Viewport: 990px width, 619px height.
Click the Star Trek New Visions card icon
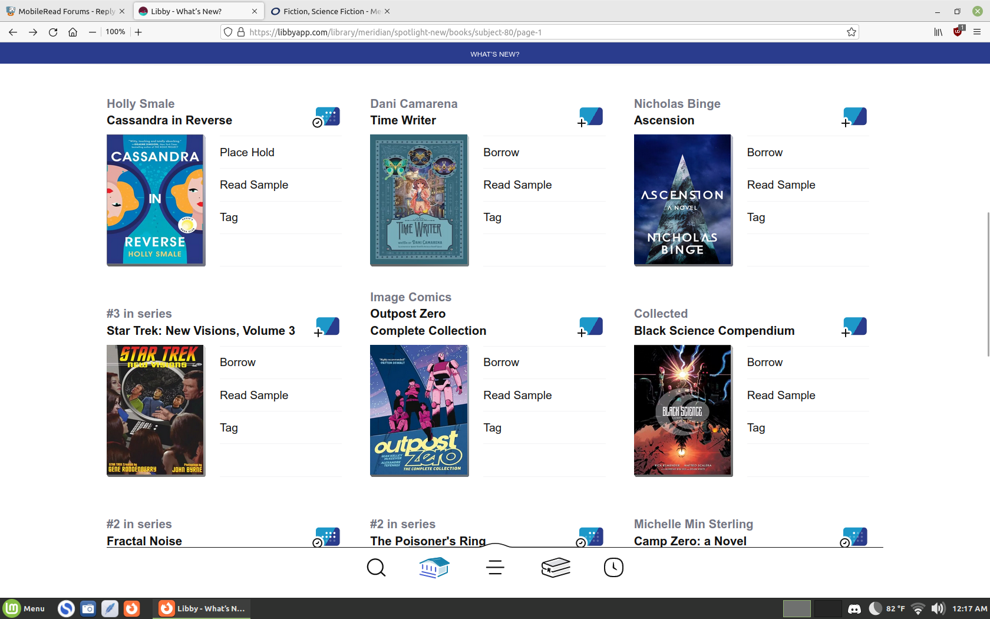(x=326, y=327)
